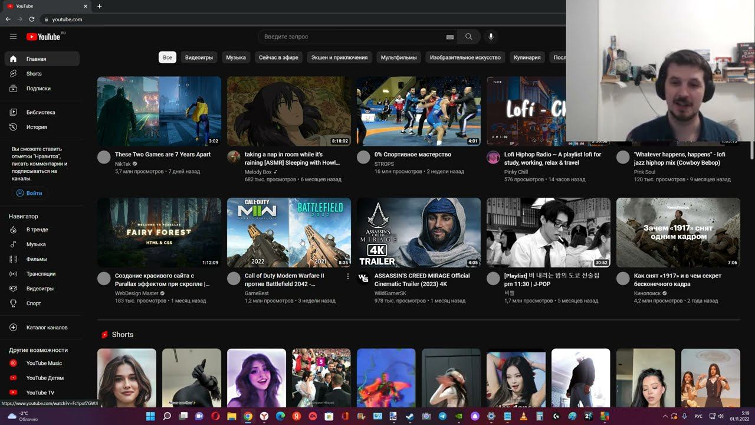Open Steam from the taskbar
The image size is (755, 425).
point(410,417)
